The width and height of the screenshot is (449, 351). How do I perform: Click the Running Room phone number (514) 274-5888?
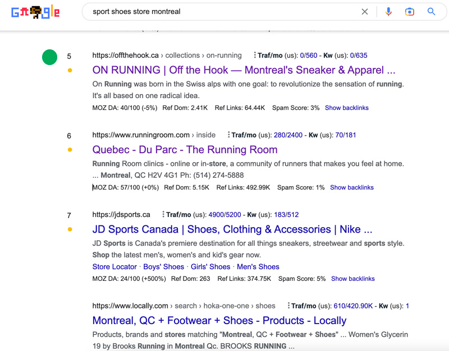point(218,175)
